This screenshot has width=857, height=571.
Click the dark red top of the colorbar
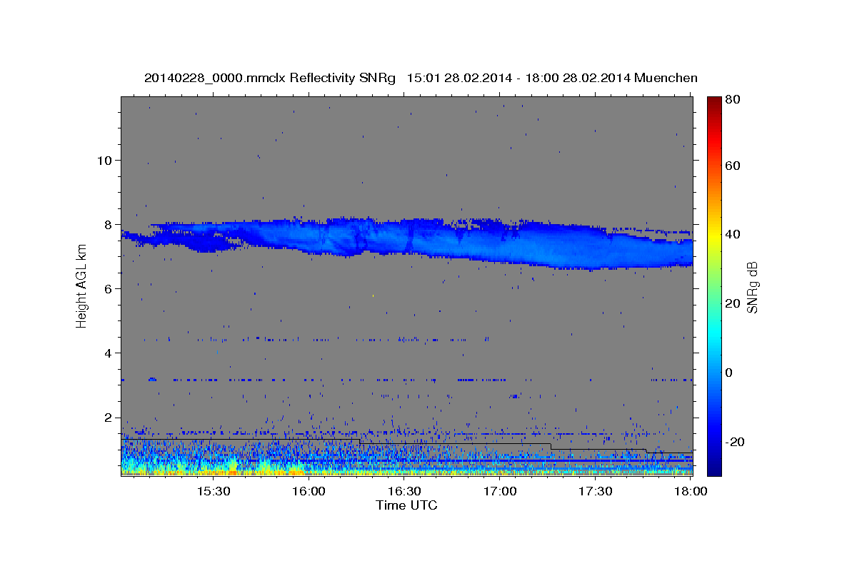(x=714, y=102)
